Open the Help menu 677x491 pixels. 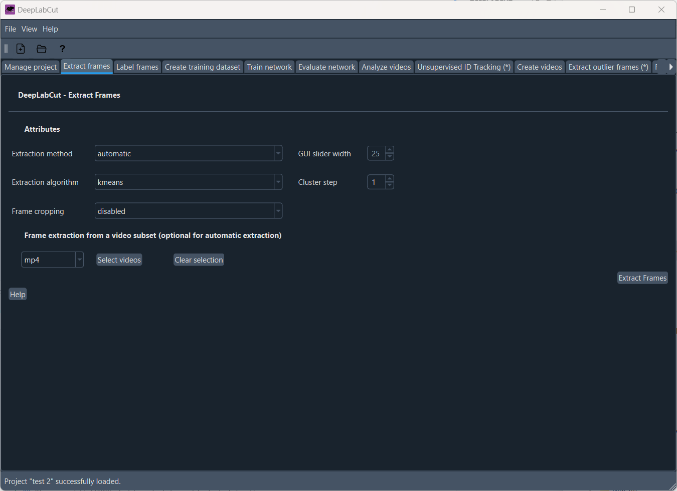50,29
